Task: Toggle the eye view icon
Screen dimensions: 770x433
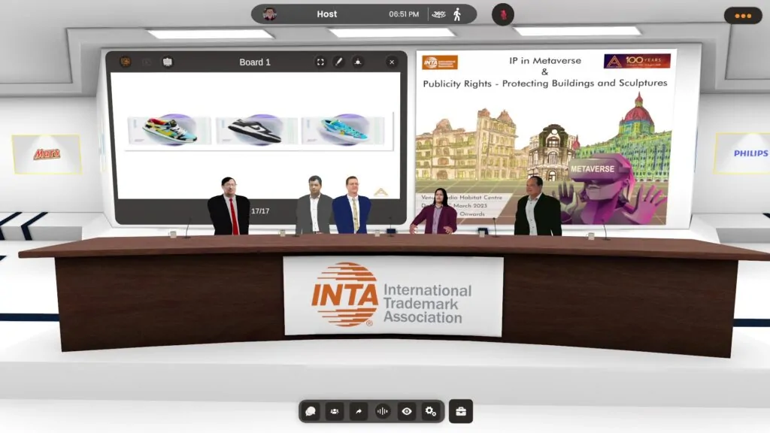Action: 407,411
